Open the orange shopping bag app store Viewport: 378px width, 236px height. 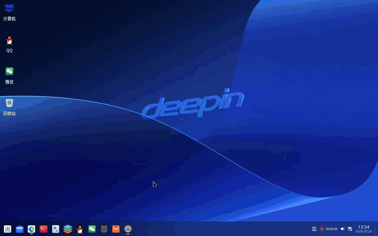pyautogui.click(x=116, y=229)
